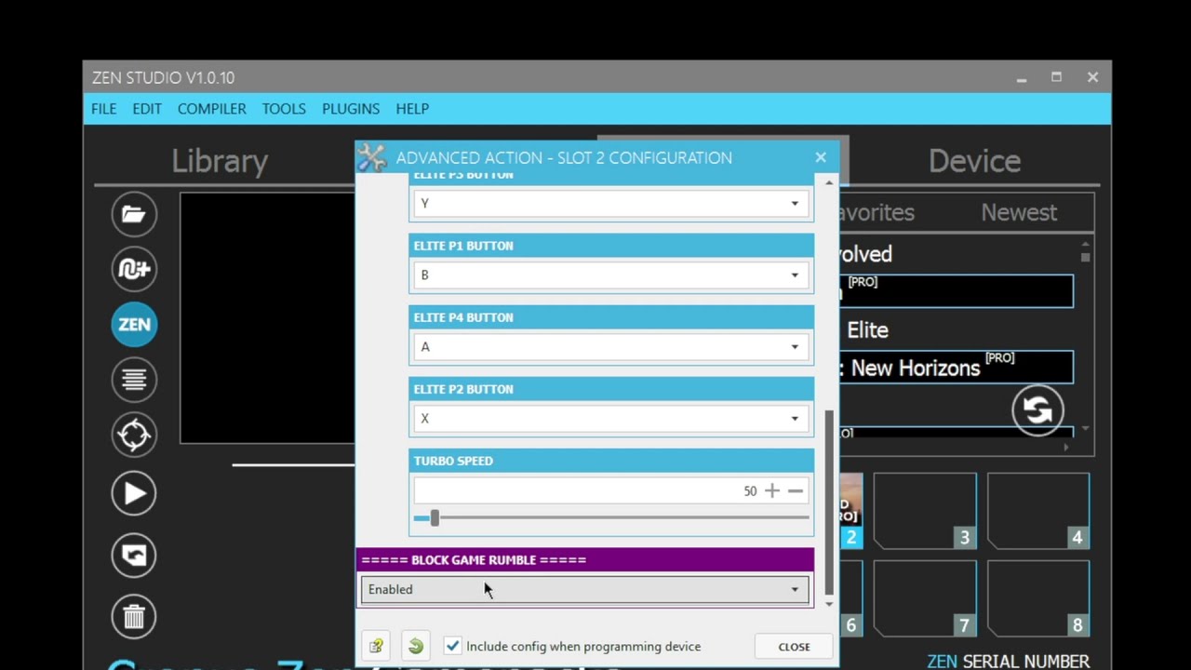The width and height of the screenshot is (1191, 670).
Task: Click the CLOSE button in the dialog
Action: (794, 647)
